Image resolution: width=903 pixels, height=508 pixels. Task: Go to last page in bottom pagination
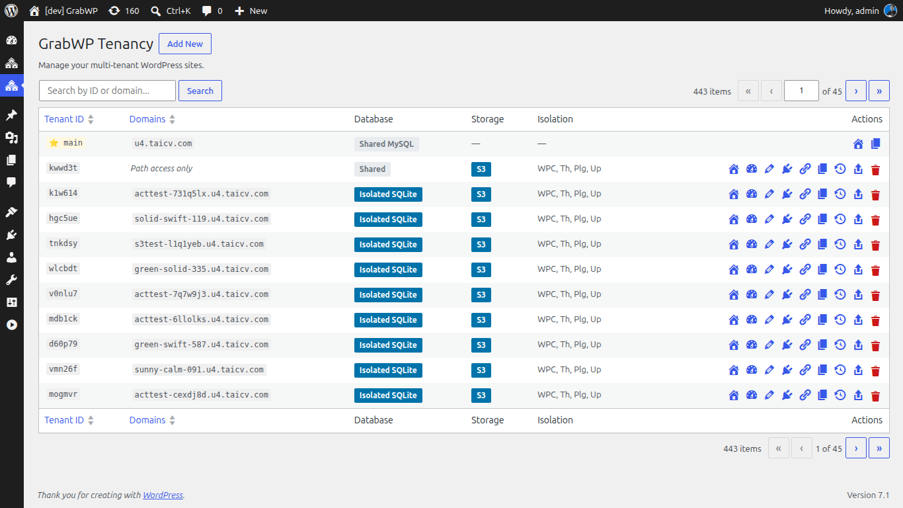click(879, 448)
